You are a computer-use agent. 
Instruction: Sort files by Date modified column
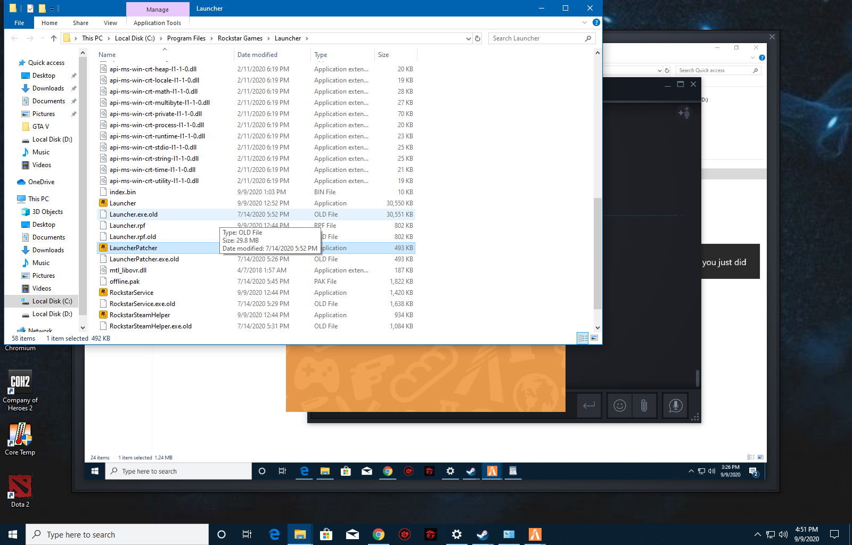[257, 55]
